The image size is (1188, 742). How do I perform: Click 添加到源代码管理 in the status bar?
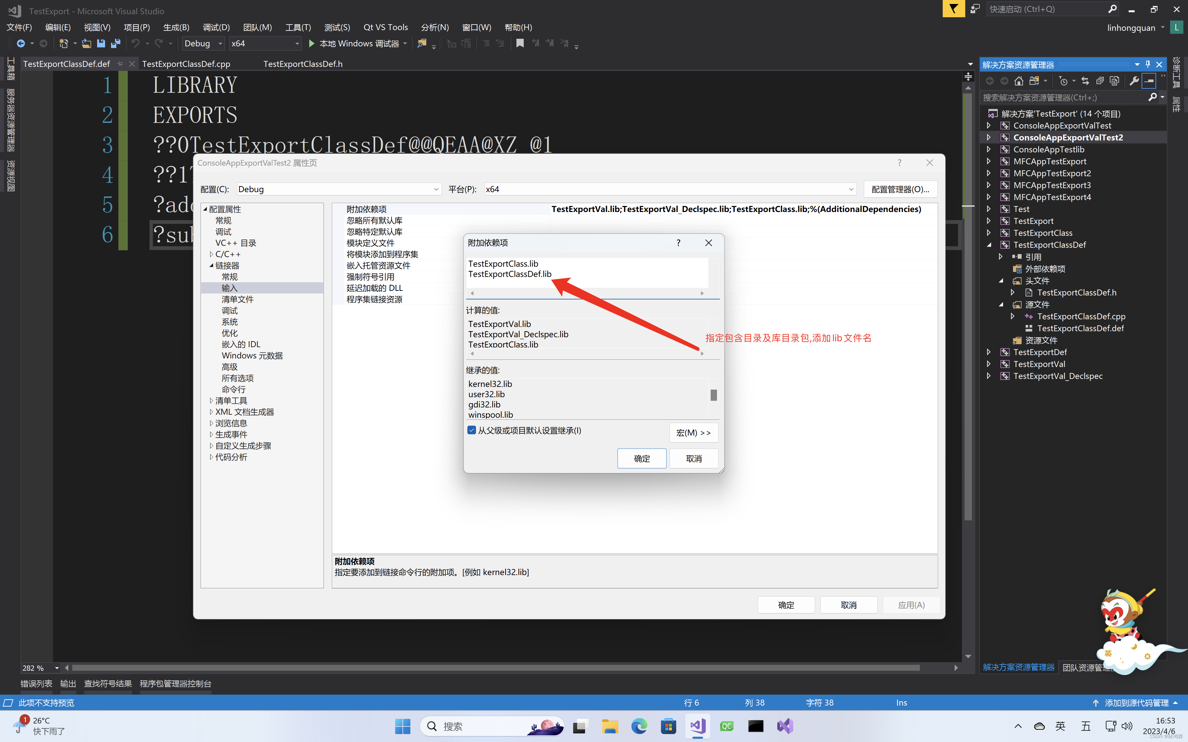pos(1136,703)
